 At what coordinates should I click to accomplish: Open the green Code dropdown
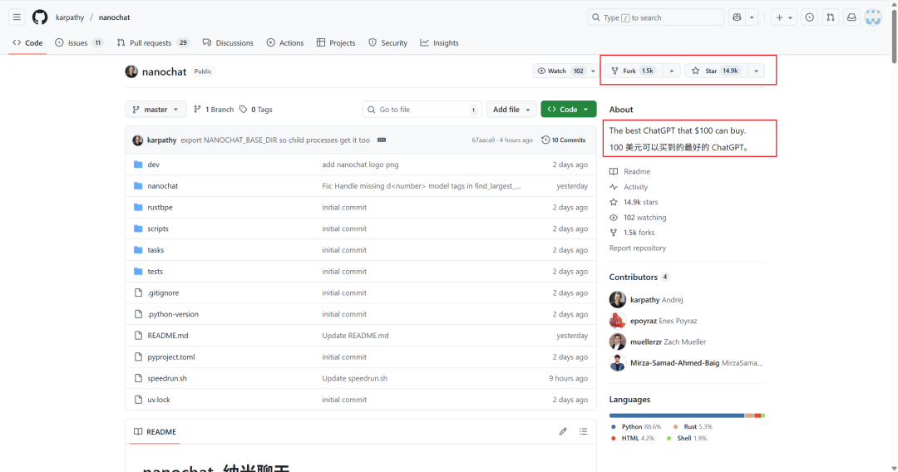coord(568,110)
